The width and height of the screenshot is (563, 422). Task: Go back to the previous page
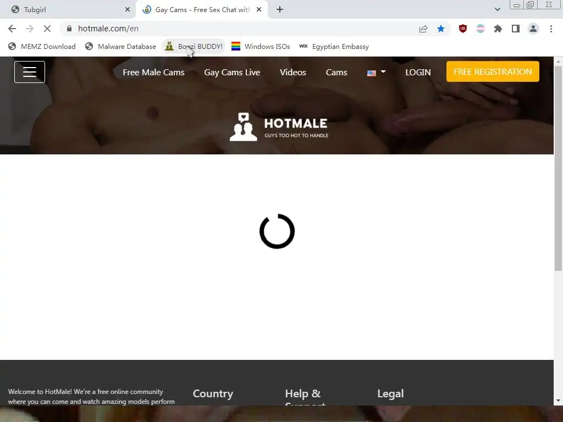(x=12, y=29)
